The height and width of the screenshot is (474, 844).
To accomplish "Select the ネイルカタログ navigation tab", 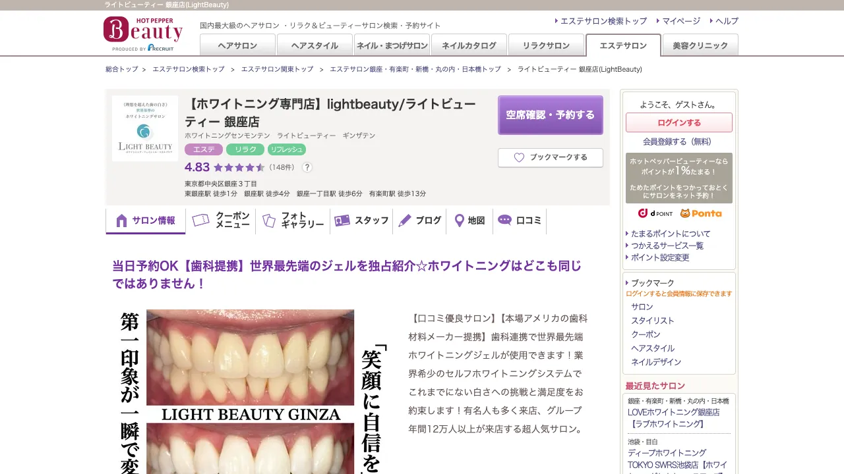I will tap(469, 45).
